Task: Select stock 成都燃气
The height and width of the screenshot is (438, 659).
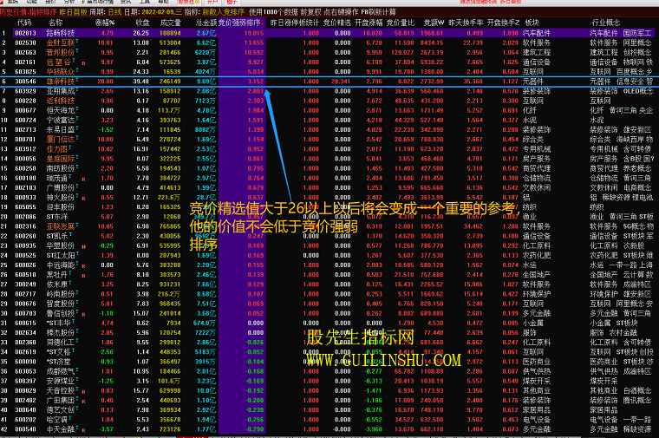Action: point(60,371)
